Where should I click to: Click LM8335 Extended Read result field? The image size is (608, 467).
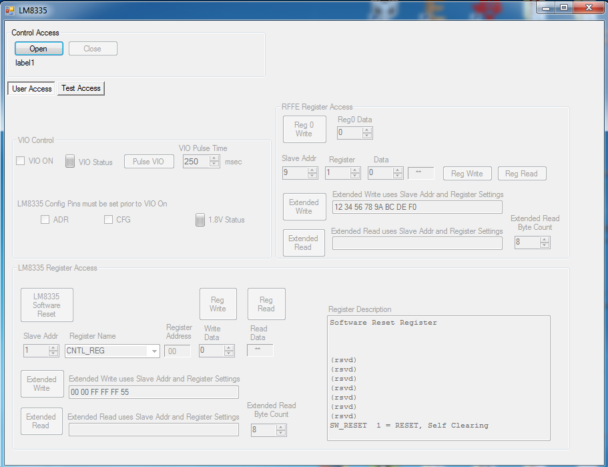pos(154,430)
